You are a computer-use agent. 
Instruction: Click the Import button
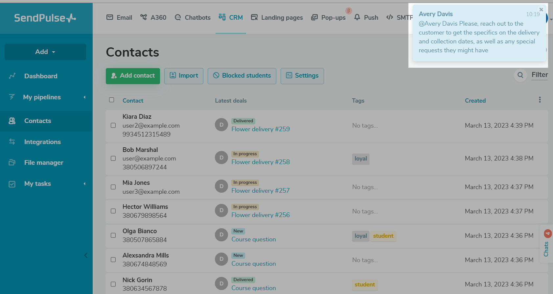(x=184, y=76)
